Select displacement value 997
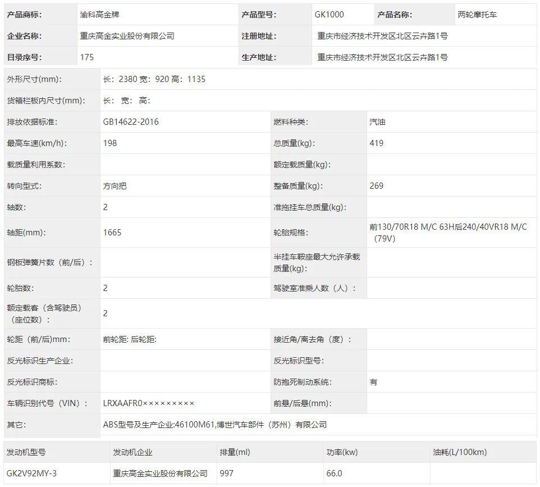 pos(227,474)
